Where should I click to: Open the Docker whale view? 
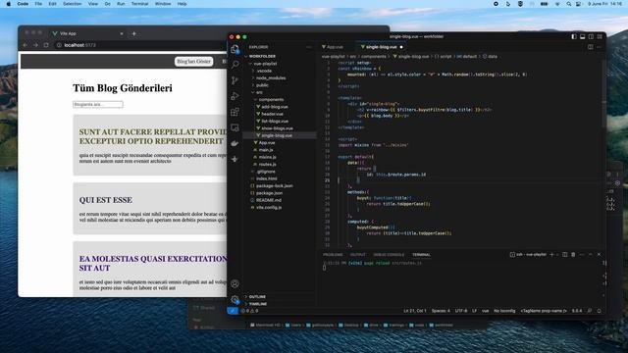point(235,143)
